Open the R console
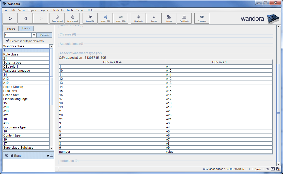The image size is (283, 174). point(202,18)
